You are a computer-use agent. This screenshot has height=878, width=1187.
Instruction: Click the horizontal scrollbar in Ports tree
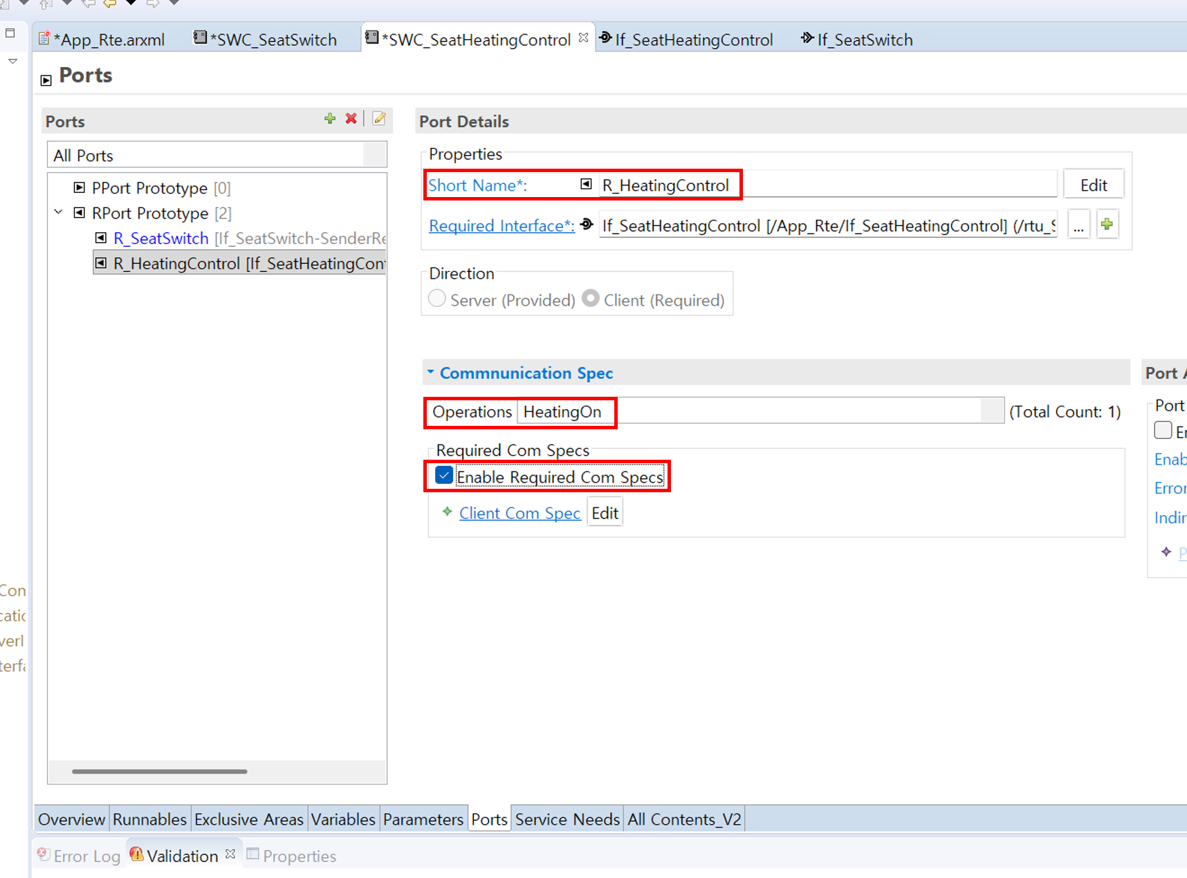[159, 772]
